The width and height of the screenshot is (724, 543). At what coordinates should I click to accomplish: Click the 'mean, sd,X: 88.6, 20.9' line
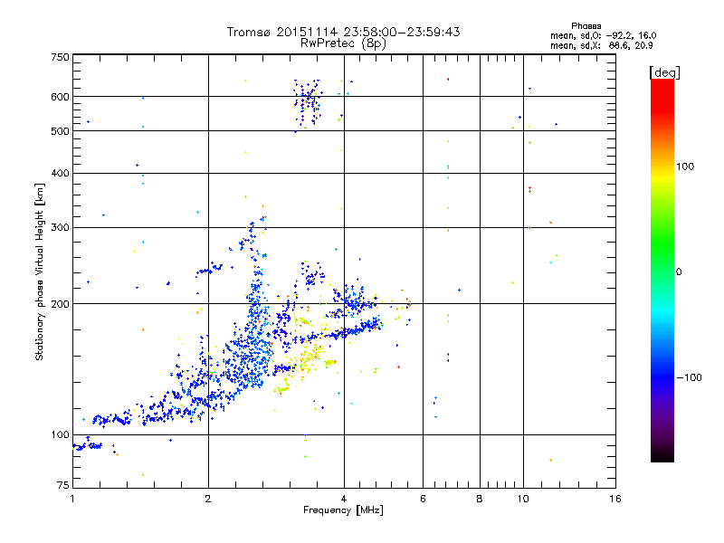(x=601, y=45)
